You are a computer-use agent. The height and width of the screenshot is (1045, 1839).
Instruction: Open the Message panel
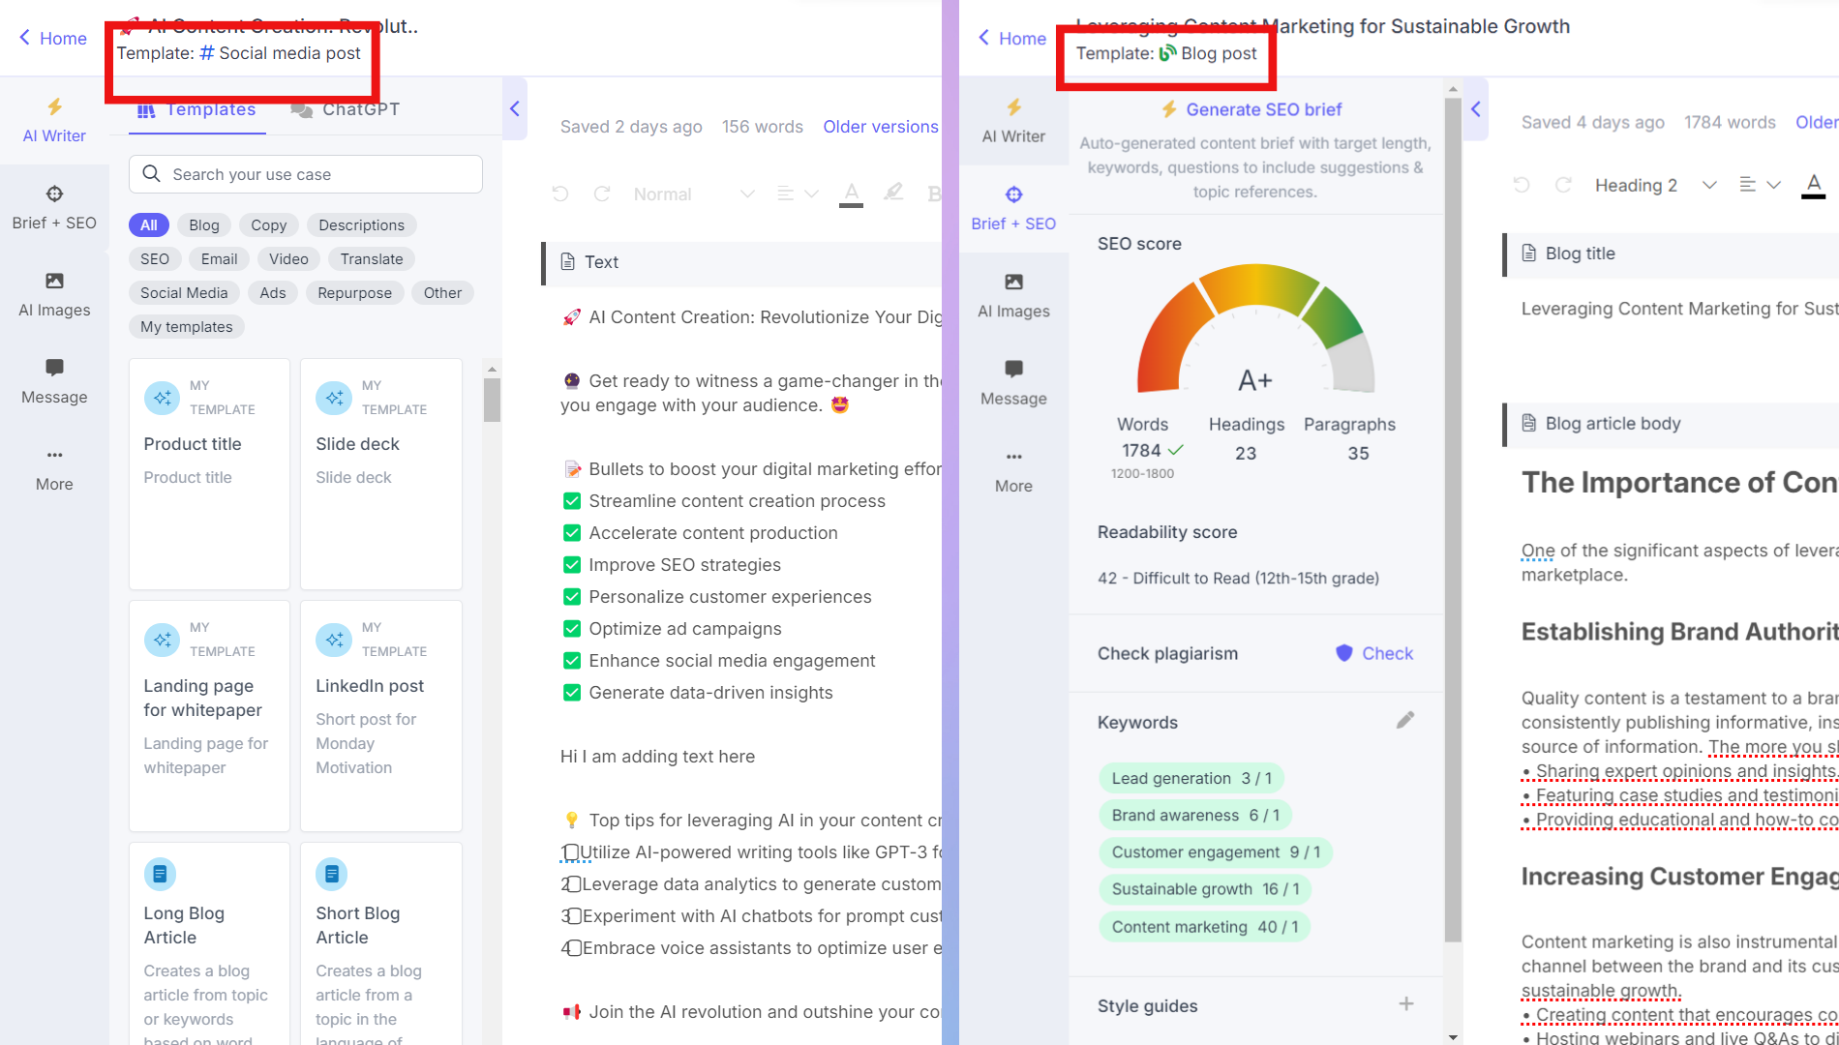(x=53, y=381)
